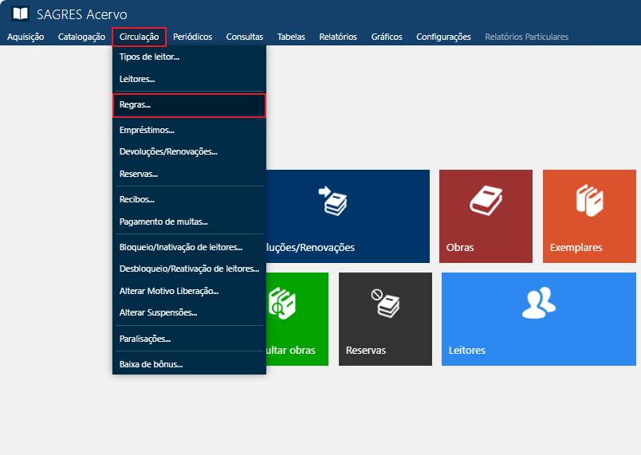Open the Leitores tile people icon
This screenshot has height=455, width=641.
coord(538,302)
